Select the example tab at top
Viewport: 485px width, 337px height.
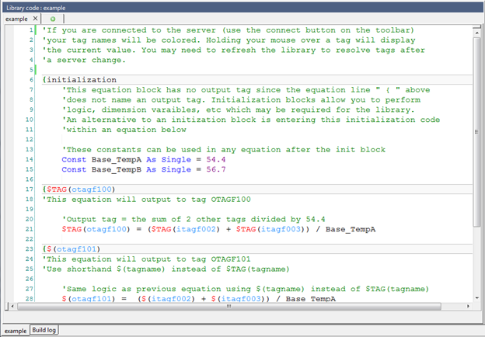pyautogui.click(x=16, y=19)
